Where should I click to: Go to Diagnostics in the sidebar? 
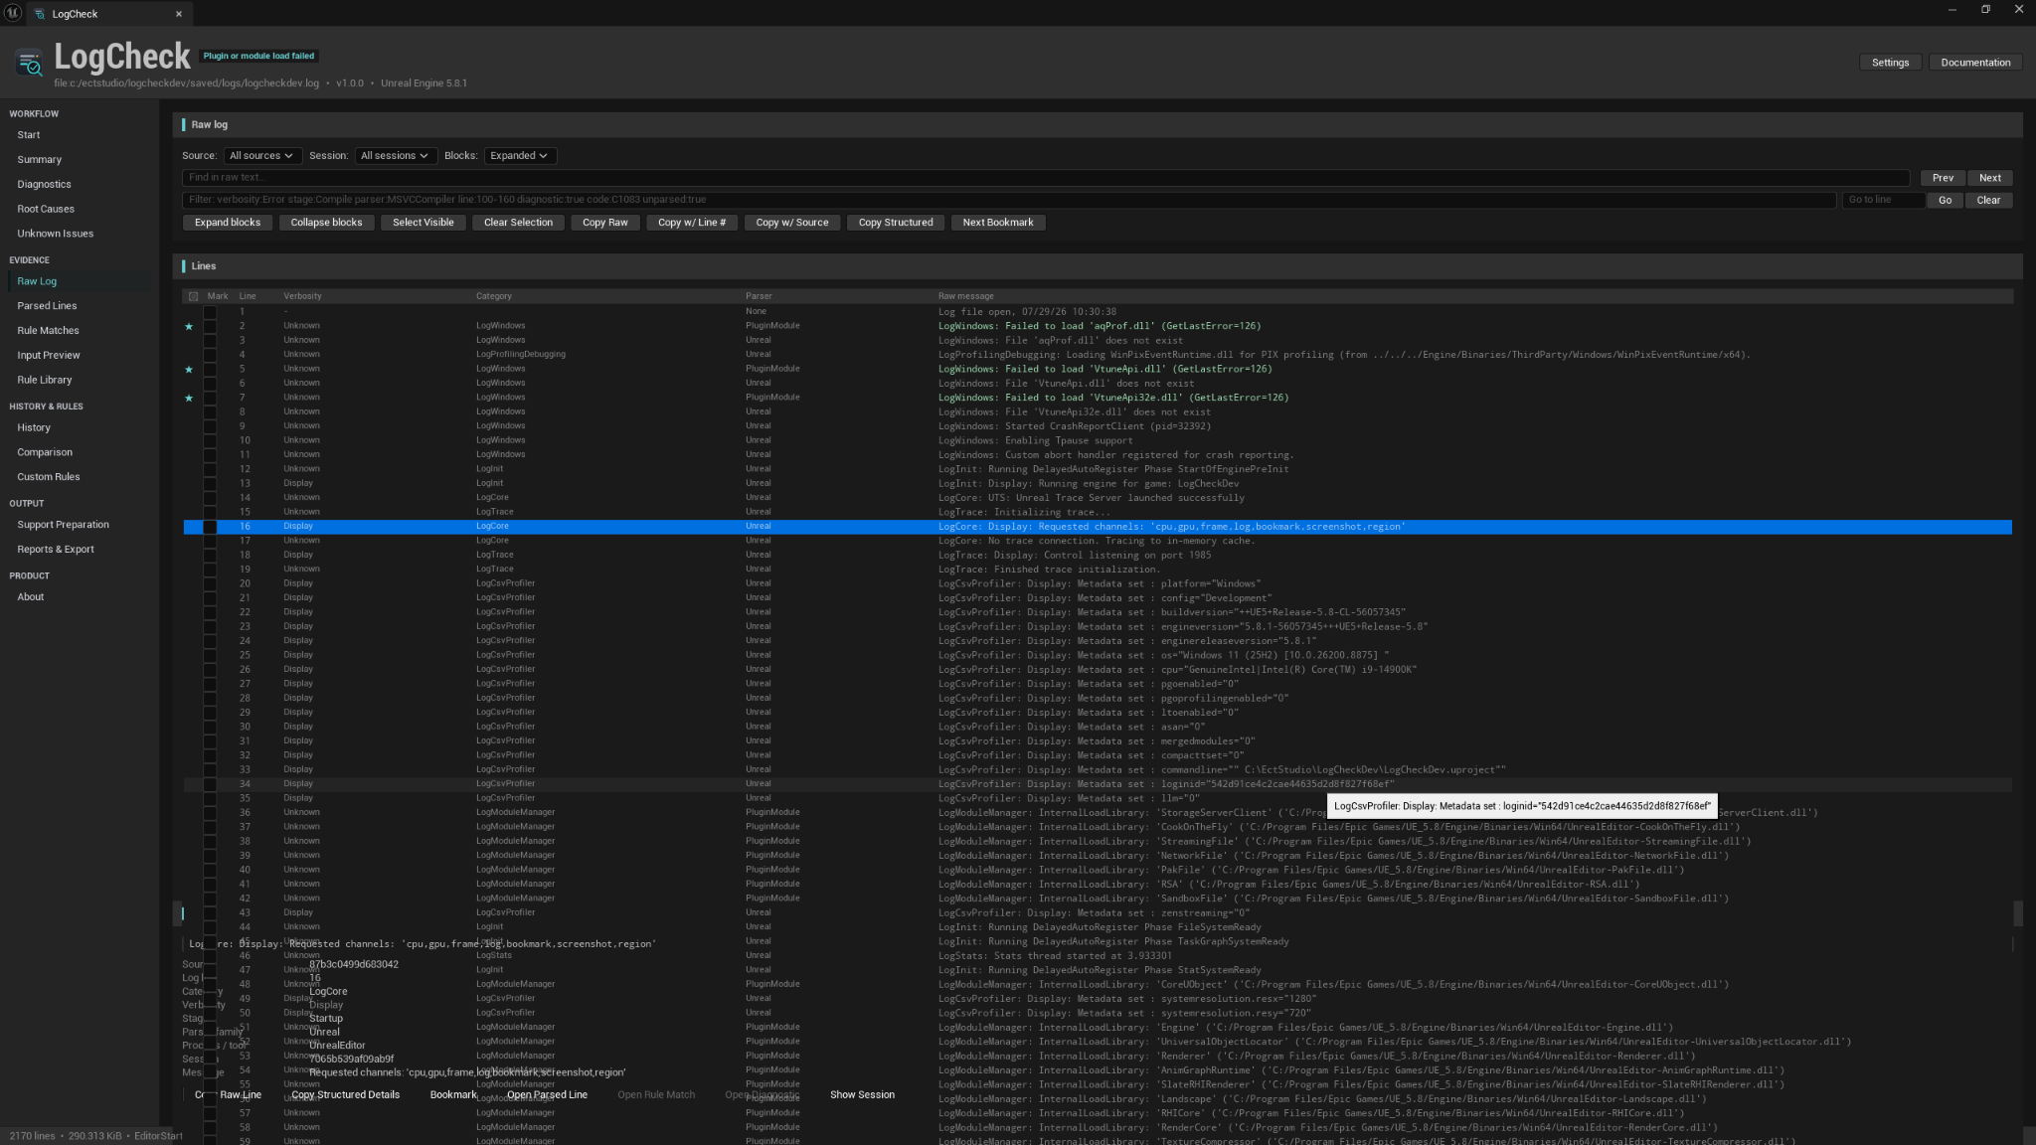(44, 184)
